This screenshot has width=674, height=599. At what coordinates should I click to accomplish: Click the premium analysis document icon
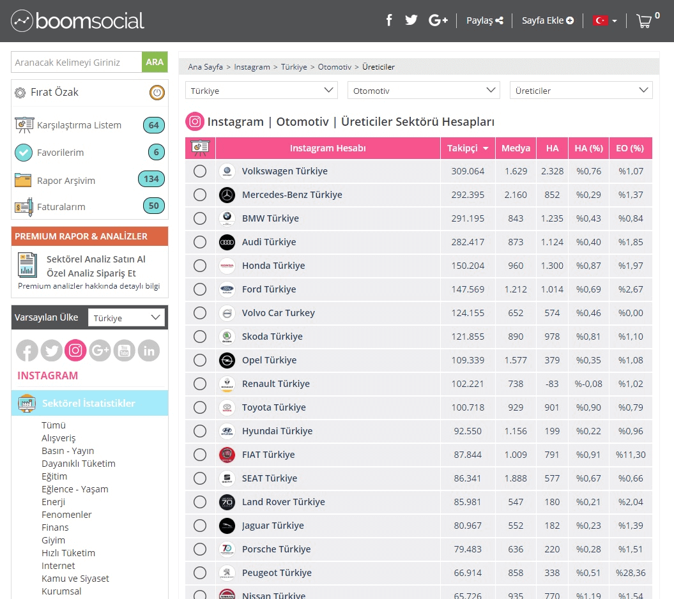pos(27,264)
